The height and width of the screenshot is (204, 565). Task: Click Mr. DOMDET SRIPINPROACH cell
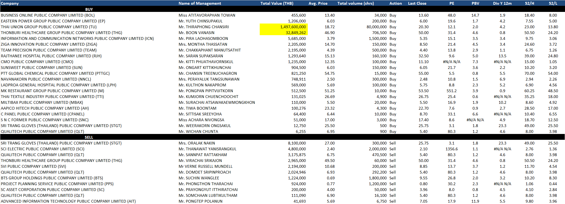pos(205,172)
